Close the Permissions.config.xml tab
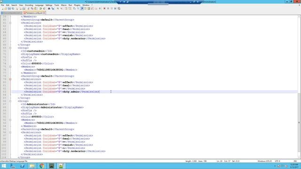The width and height of the screenshot is (301, 169). pyautogui.click(x=44, y=13)
